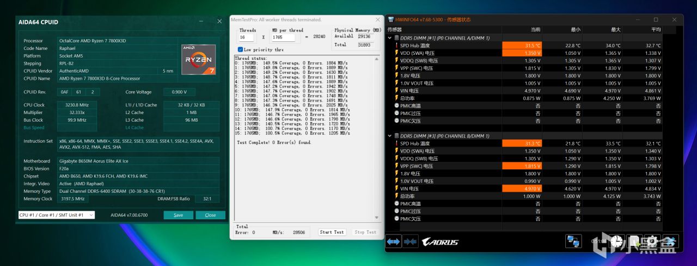This screenshot has height=266, width=697.
Task: Maximize the HWiNFO64 sensor window
Action: tap(656, 20)
